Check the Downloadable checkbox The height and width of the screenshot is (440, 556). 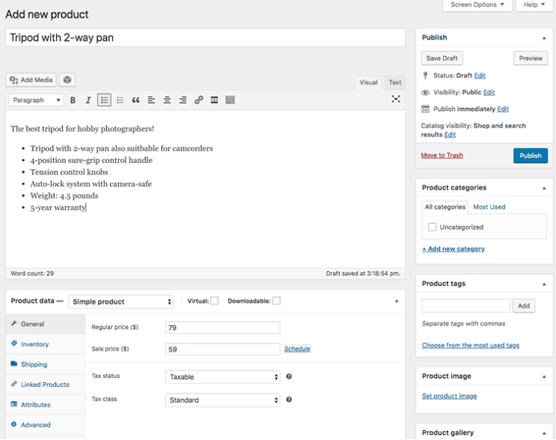pos(276,300)
